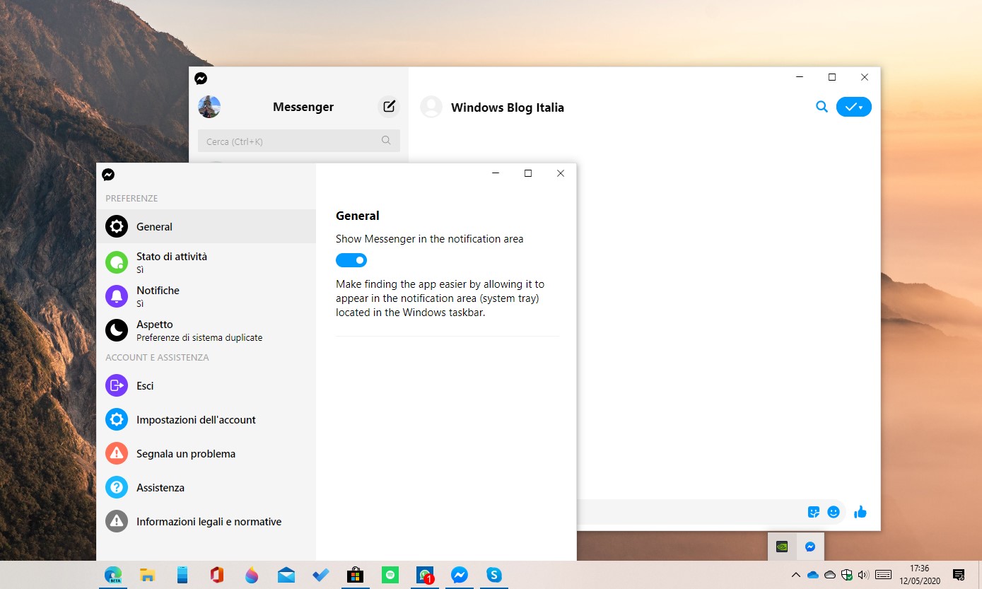
Task: Open Assistenza help page
Action: click(206, 487)
